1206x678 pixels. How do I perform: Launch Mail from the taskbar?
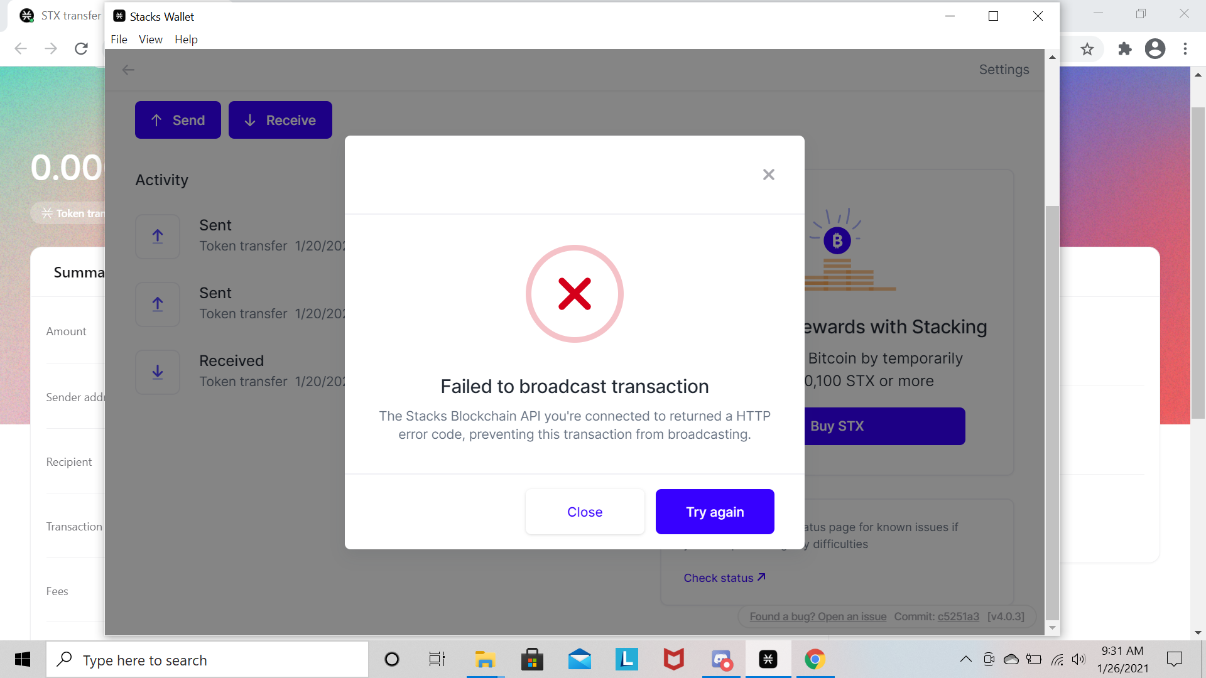580,659
